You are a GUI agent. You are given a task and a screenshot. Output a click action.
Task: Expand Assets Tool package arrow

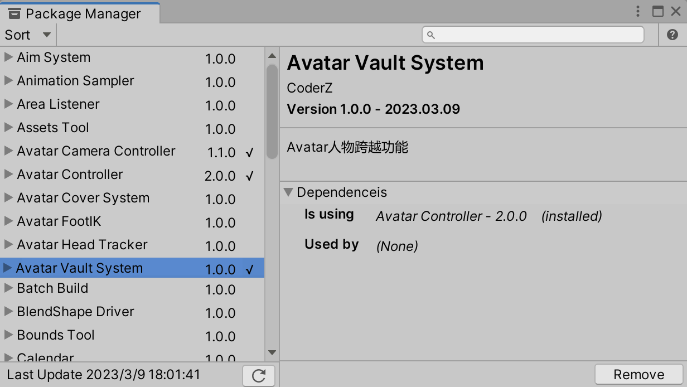coord(8,127)
